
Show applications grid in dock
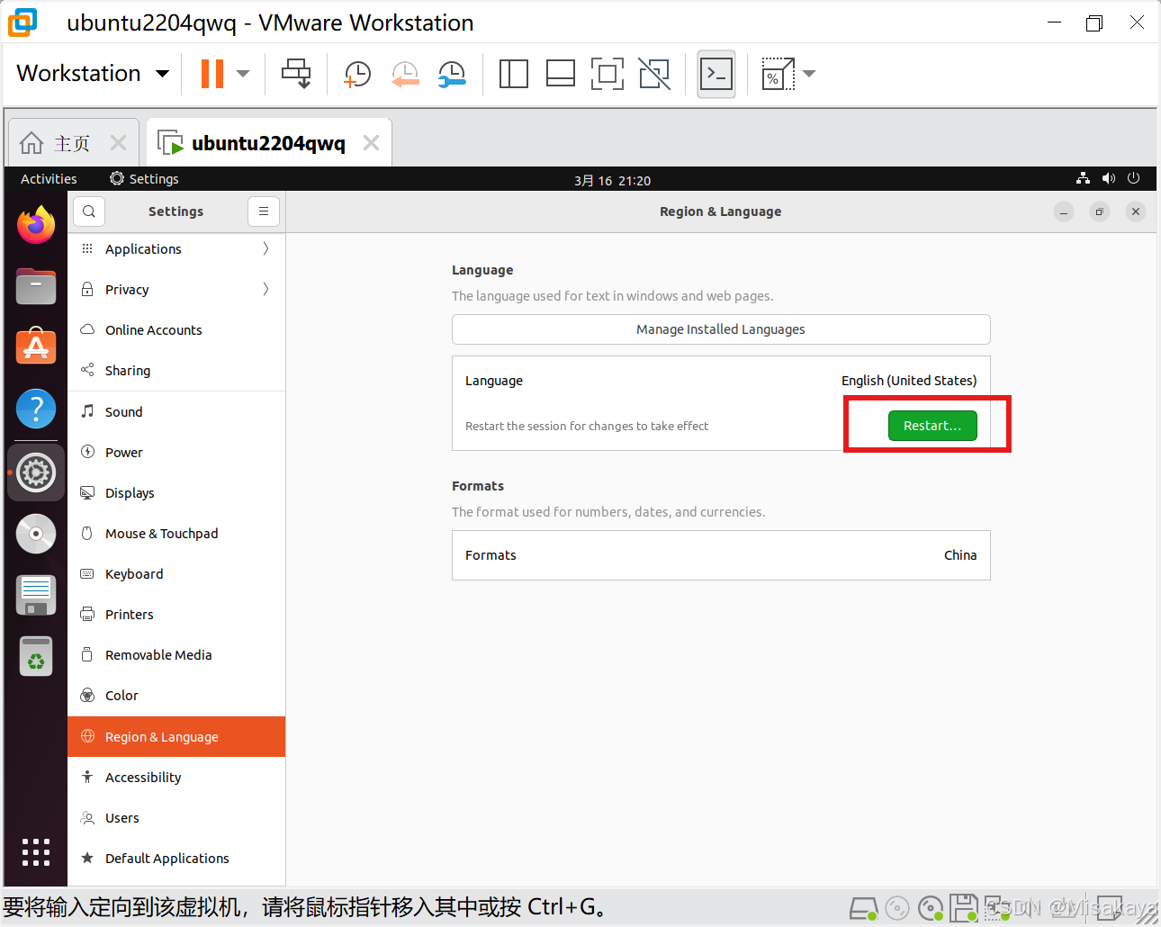pos(36,851)
